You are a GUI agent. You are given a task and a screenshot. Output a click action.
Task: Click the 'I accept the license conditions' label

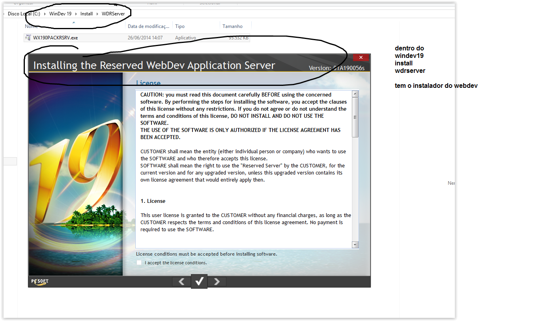coord(176,263)
